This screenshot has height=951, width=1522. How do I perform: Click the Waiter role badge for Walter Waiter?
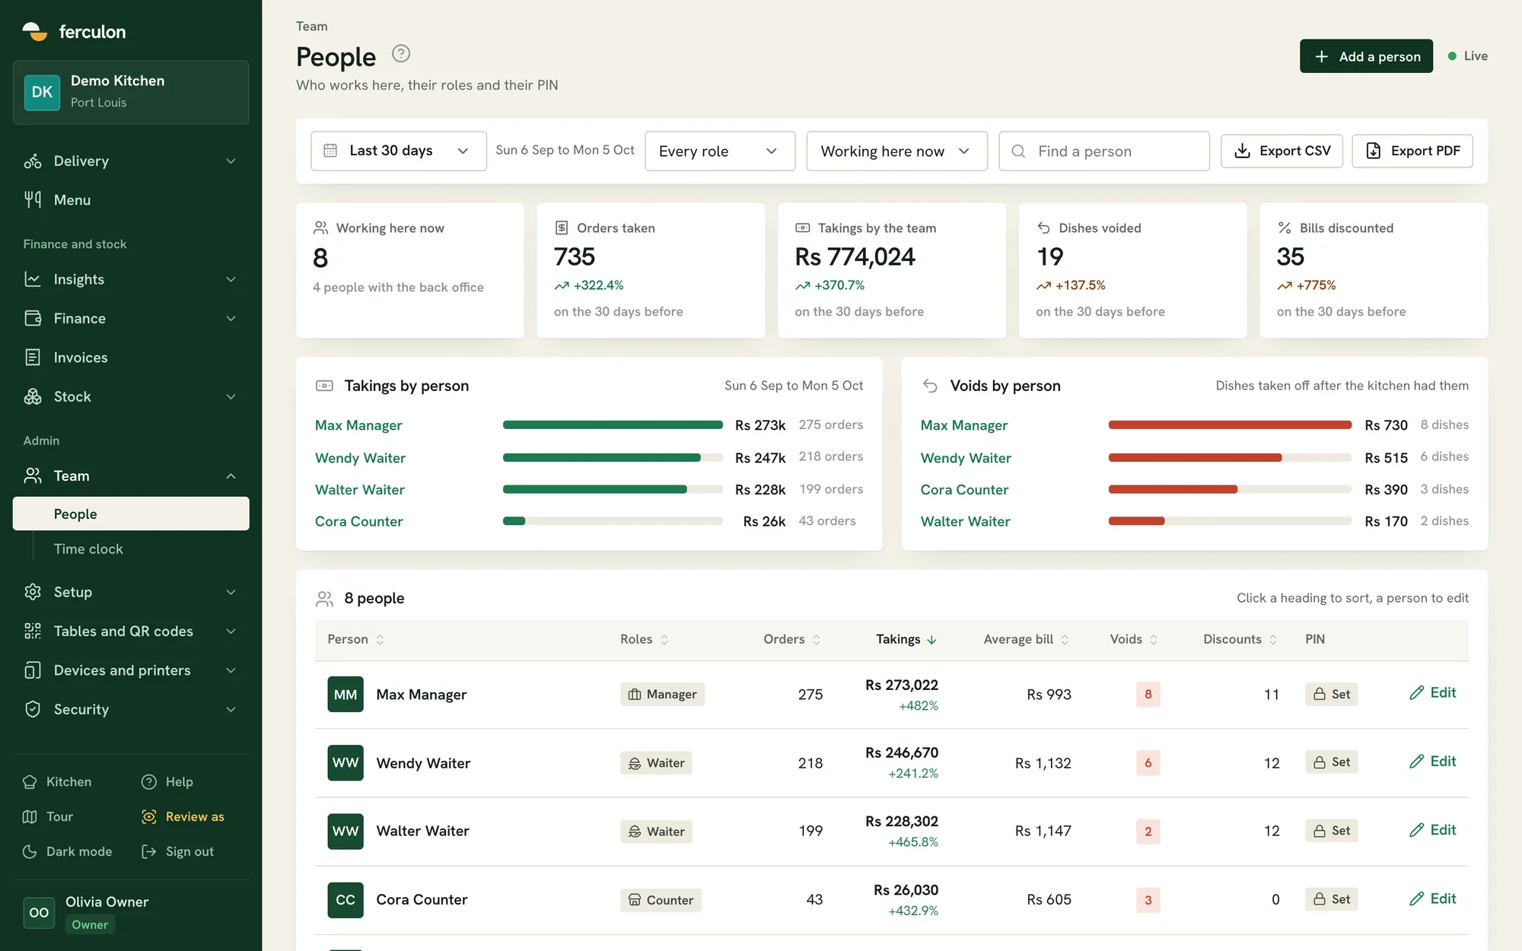pos(656,832)
